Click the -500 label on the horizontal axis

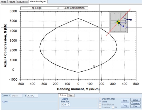coord(20,84)
